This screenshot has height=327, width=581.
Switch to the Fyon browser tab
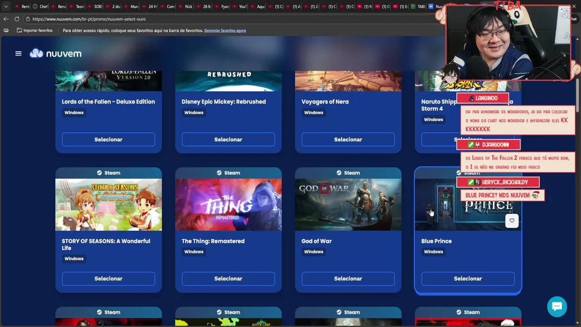221,6
